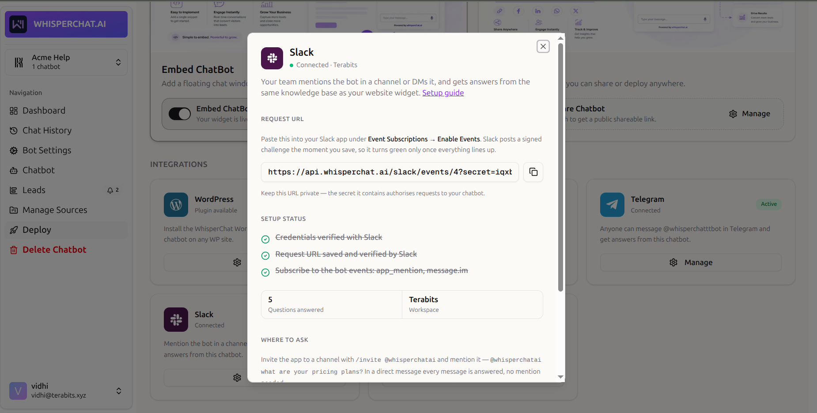
Task: Click the Telegram logo icon
Action: coord(612,205)
